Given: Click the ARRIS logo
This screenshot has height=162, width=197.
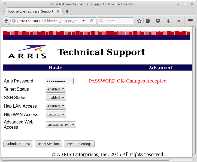Looking at the screenshot, I should [x=27, y=52].
